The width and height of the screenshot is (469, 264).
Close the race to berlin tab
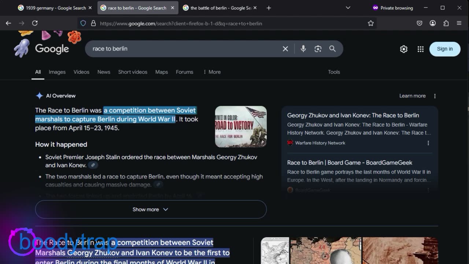(173, 8)
